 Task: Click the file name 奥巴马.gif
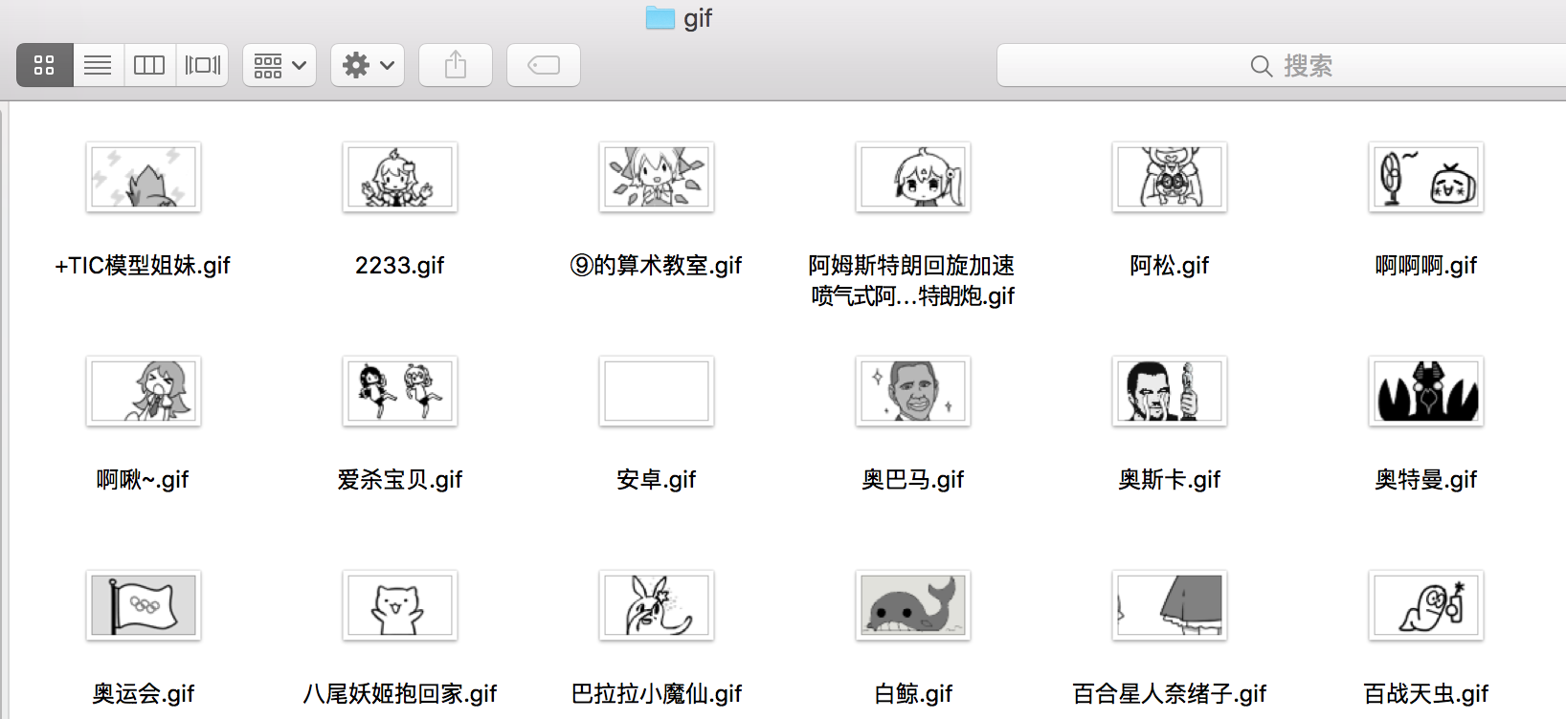pos(913,479)
